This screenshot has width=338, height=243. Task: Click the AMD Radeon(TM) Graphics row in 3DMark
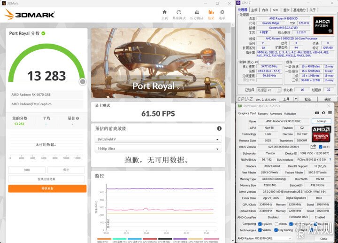coord(46,104)
